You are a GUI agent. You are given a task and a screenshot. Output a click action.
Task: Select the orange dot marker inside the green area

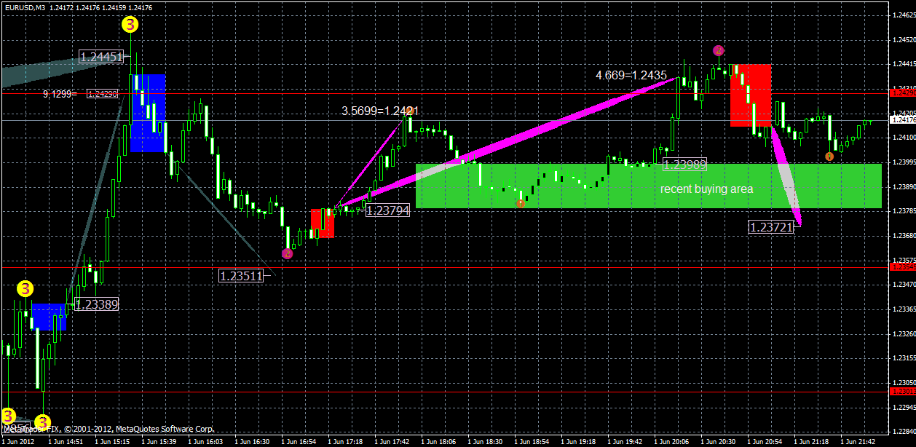521,204
